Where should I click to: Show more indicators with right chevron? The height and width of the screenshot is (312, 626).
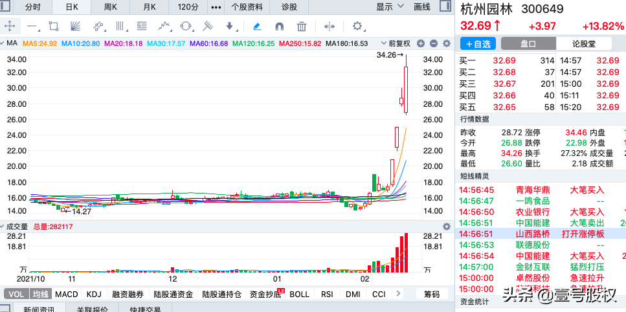(x=397, y=295)
